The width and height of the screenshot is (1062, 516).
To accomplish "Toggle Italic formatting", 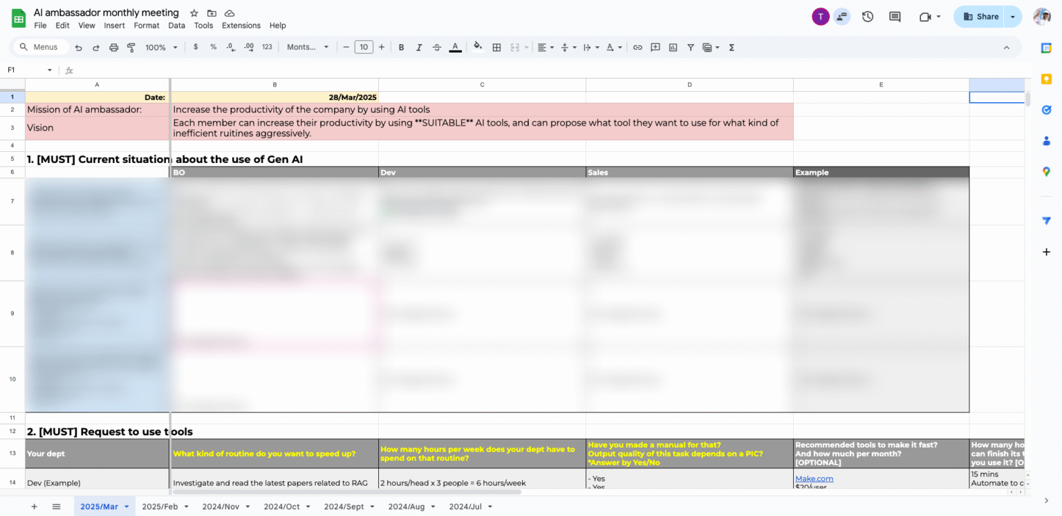I will point(419,48).
